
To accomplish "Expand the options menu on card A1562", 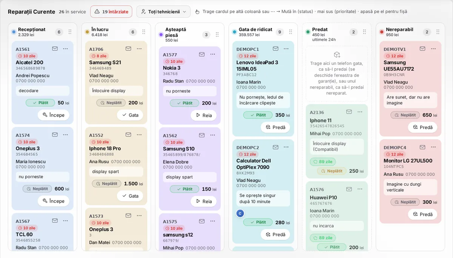I will (213, 135).
